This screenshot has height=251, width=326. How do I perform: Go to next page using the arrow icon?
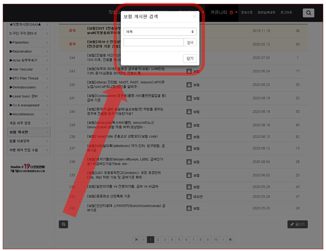click(x=223, y=239)
